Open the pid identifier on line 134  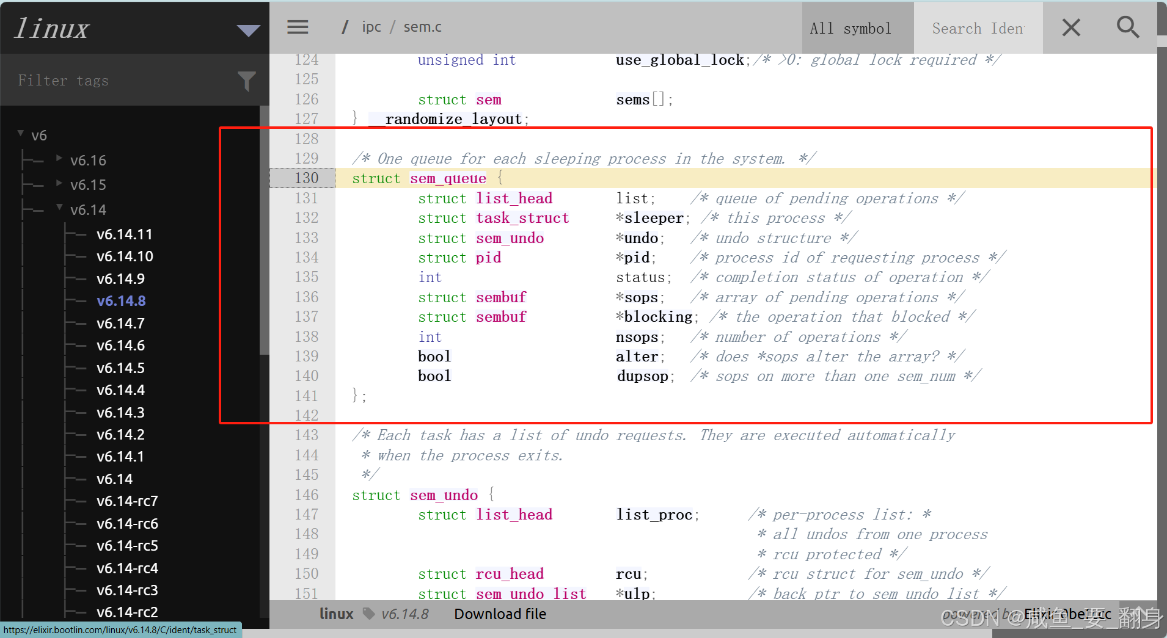(x=488, y=258)
